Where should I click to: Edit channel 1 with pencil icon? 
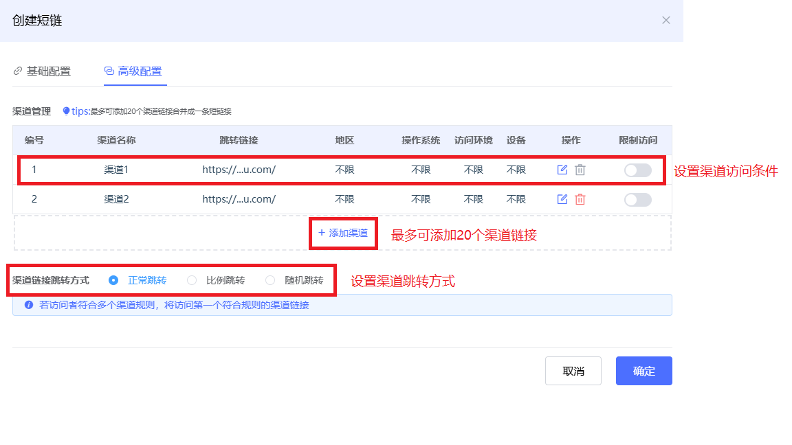562,170
